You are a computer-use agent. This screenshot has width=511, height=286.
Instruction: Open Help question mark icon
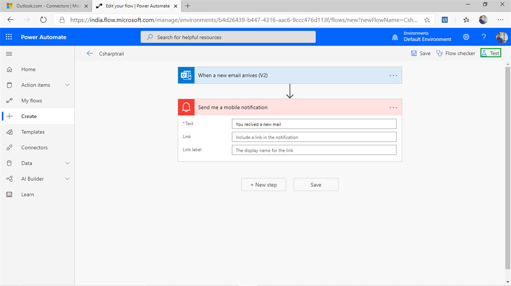tap(484, 37)
